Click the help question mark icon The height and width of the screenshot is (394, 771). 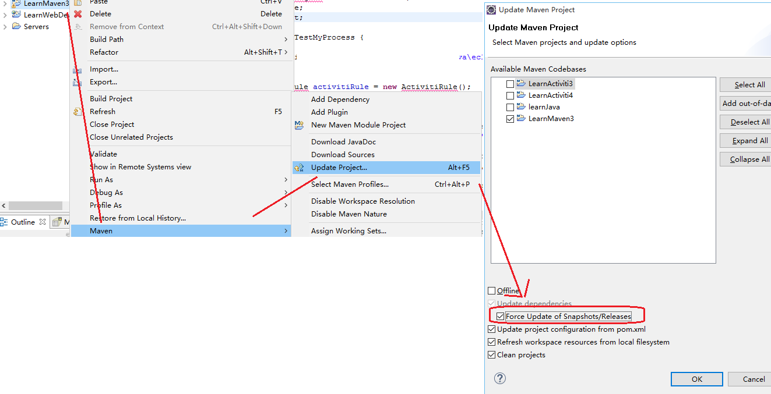point(499,378)
